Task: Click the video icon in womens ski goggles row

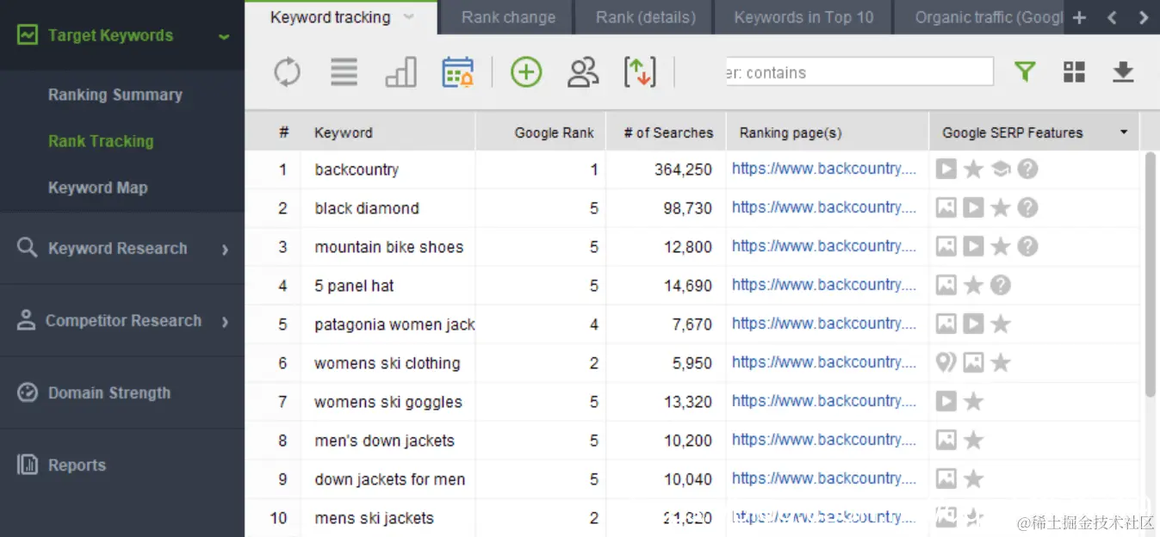Action: pos(946,401)
